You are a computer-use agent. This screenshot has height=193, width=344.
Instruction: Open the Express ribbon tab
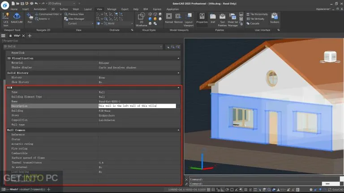pos(157,9)
